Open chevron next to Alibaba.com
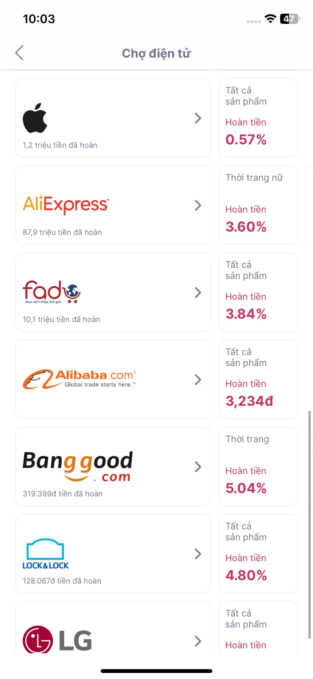The width and height of the screenshot is (313, 679). [198, 380]
